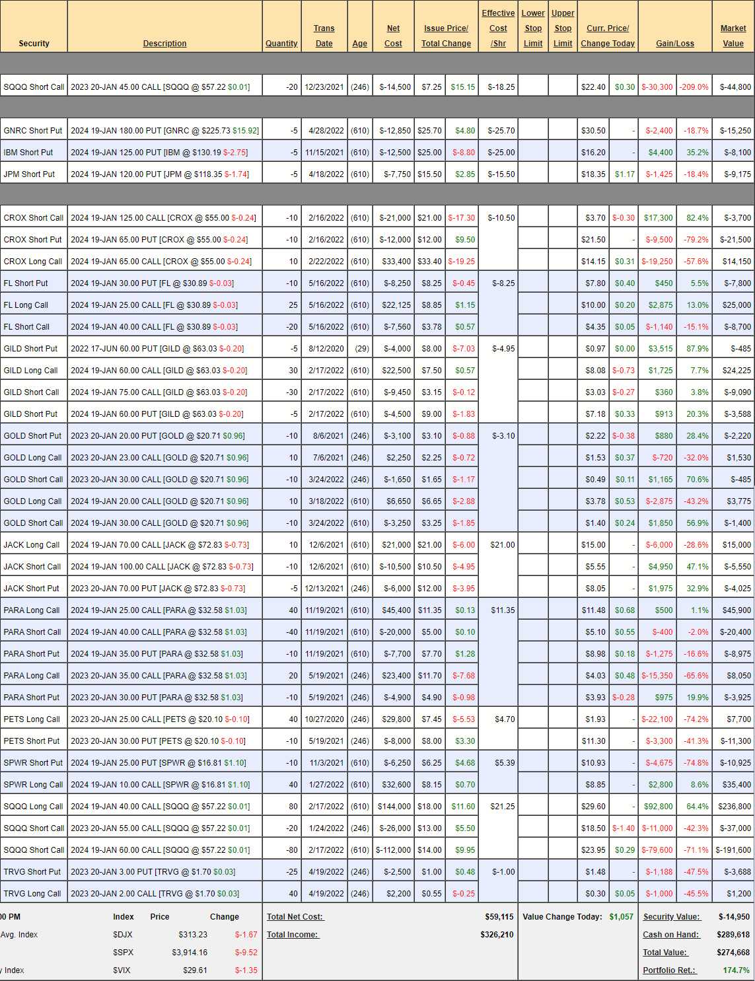This screenshot has height=981, width=755.
Task: Click the IBM Short Put security cell
Action: tap(28, 153)
